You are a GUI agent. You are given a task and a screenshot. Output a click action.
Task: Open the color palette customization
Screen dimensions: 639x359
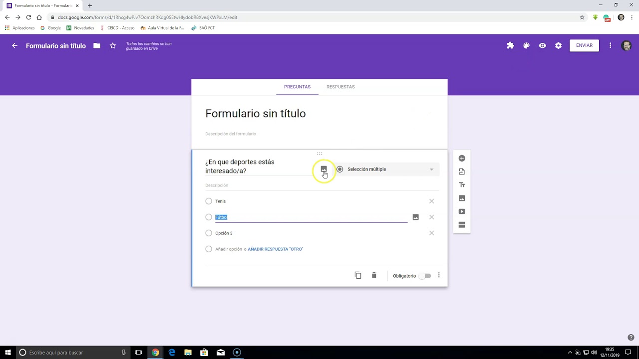(526, 45)
